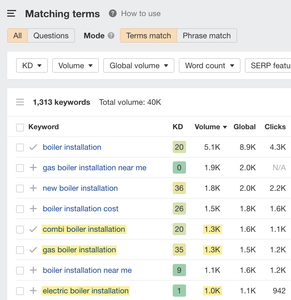Open the KD filter dropdown
Screen dimensions: 291x300
[32, 65]
